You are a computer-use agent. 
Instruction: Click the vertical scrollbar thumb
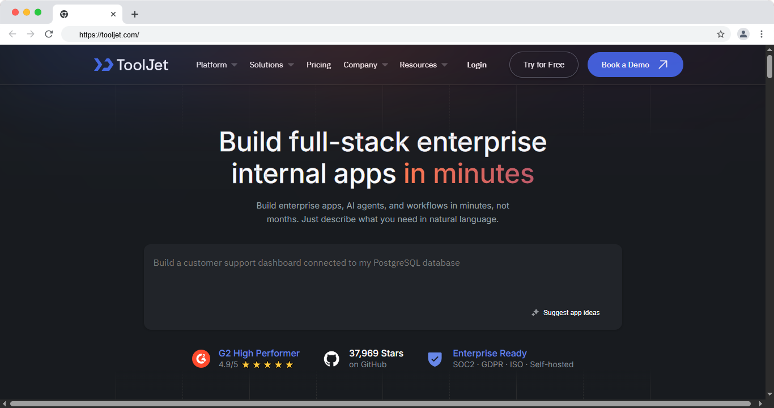click(x=769, y=66)
